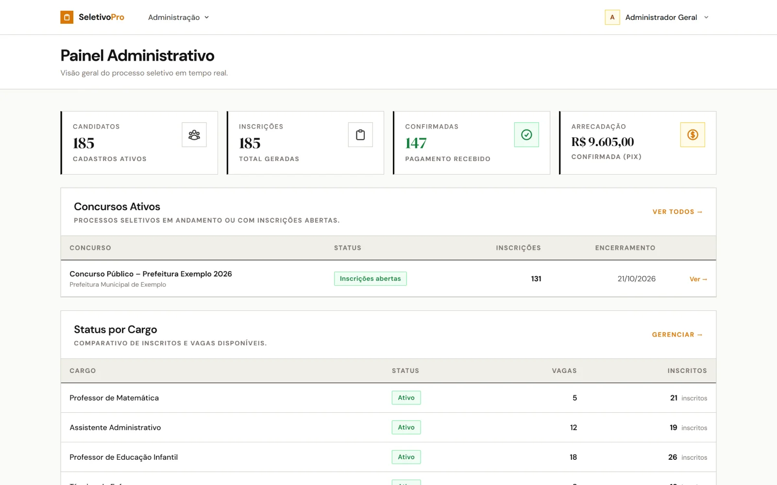Click Ver link for Prefeitura Exemplo concurso
777x485 pixels.
coord(698,279)
